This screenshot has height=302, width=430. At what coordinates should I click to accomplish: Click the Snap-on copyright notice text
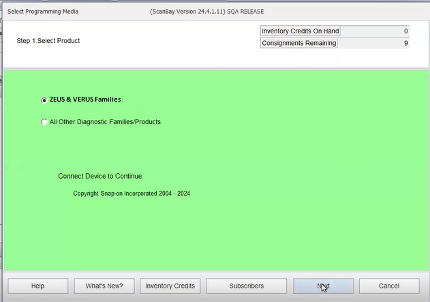click(132, 194)
